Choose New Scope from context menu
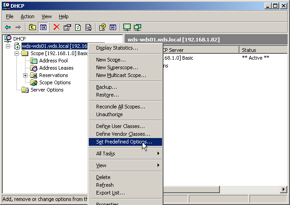 pyautogui.click(x=126, y=60)
